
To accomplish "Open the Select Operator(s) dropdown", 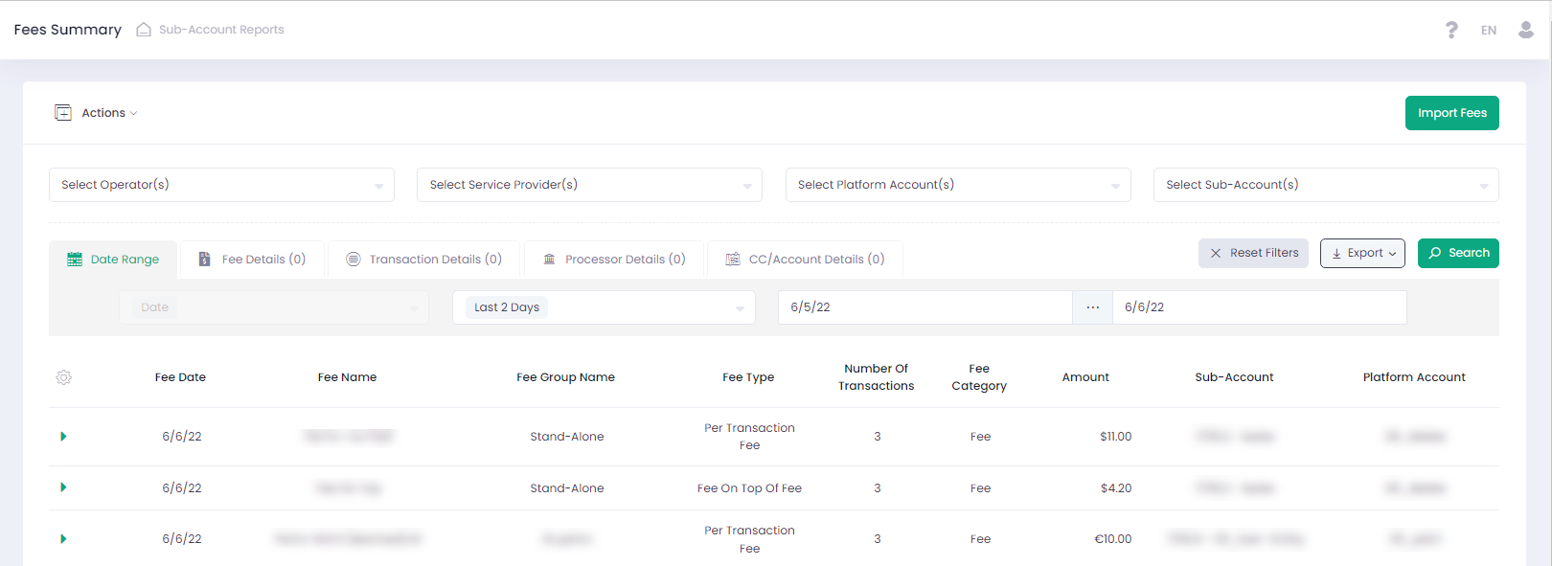I will point(221,185).
